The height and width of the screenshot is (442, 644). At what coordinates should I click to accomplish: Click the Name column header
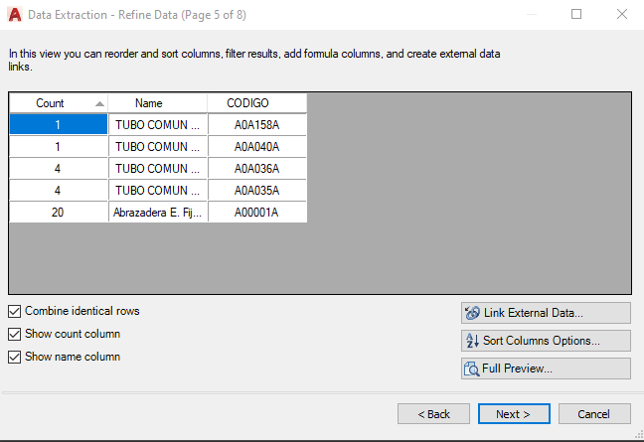pos(158,103)
